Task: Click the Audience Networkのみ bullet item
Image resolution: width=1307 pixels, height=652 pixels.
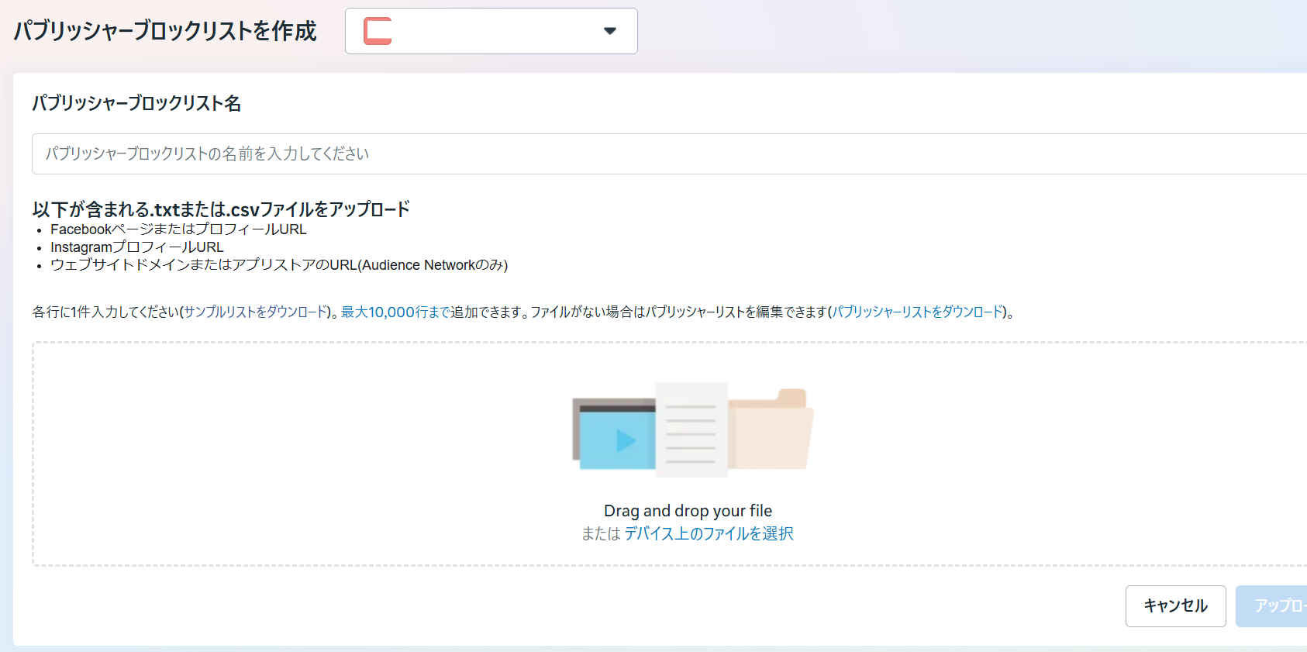Action: pyautogui.click(x=279, y=265)
